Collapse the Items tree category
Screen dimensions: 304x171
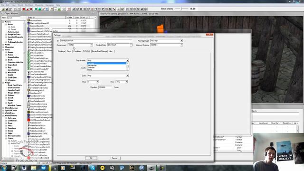click(x=3, y=49)
